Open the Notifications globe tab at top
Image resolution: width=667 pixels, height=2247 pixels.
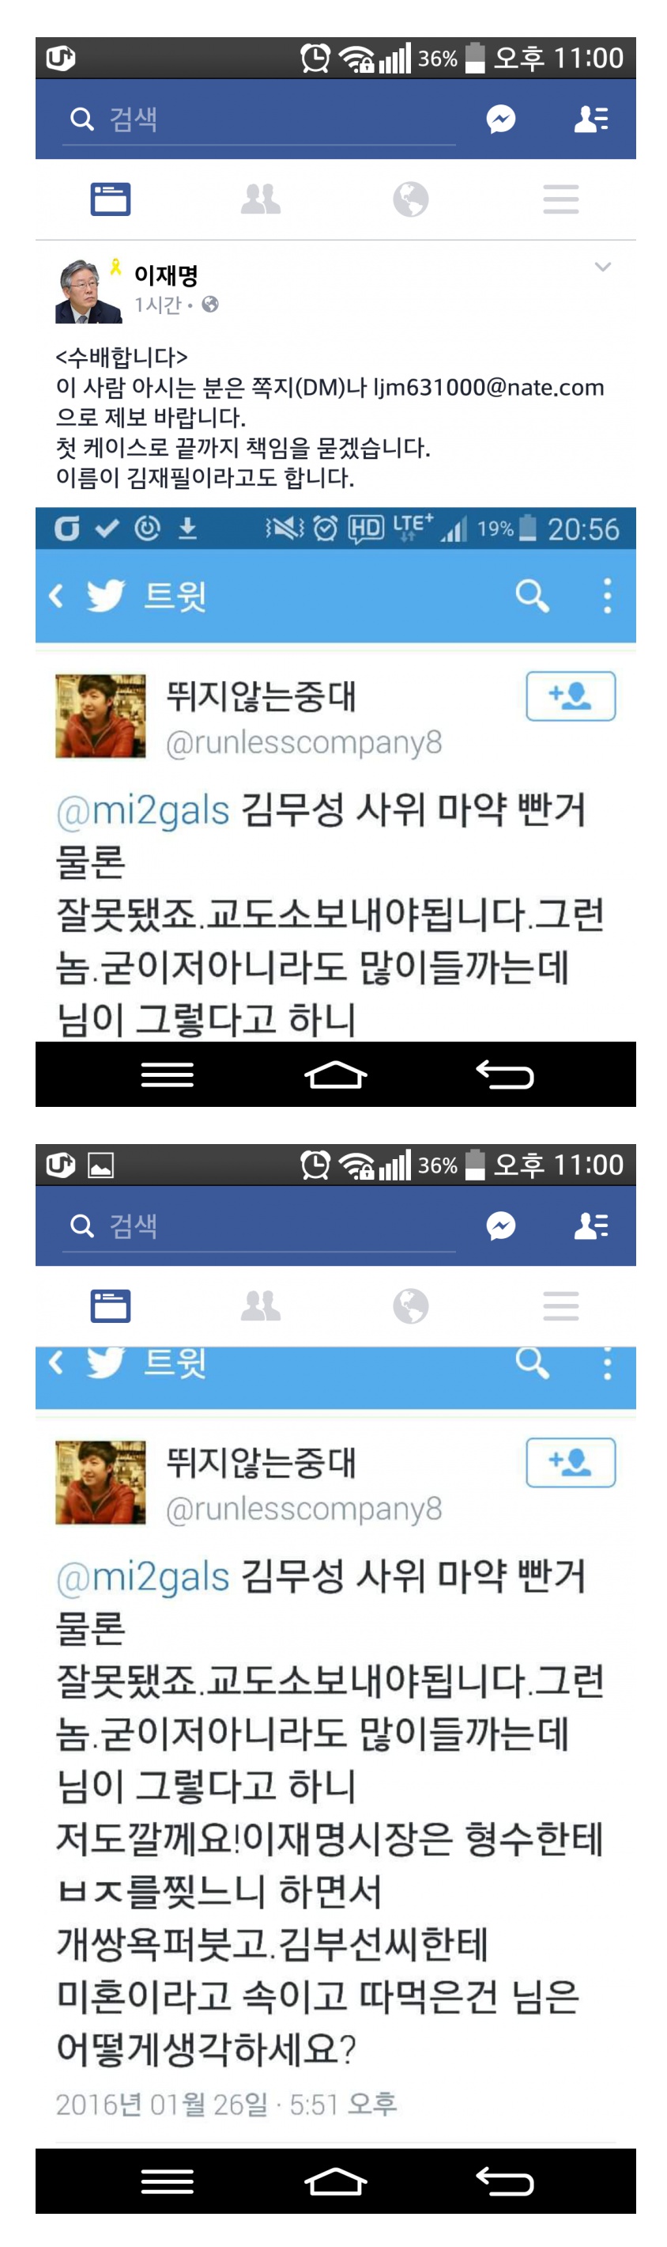410,199
